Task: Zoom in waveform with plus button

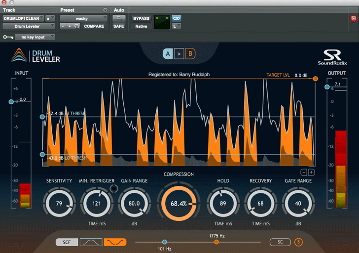Action: point(311,172)
